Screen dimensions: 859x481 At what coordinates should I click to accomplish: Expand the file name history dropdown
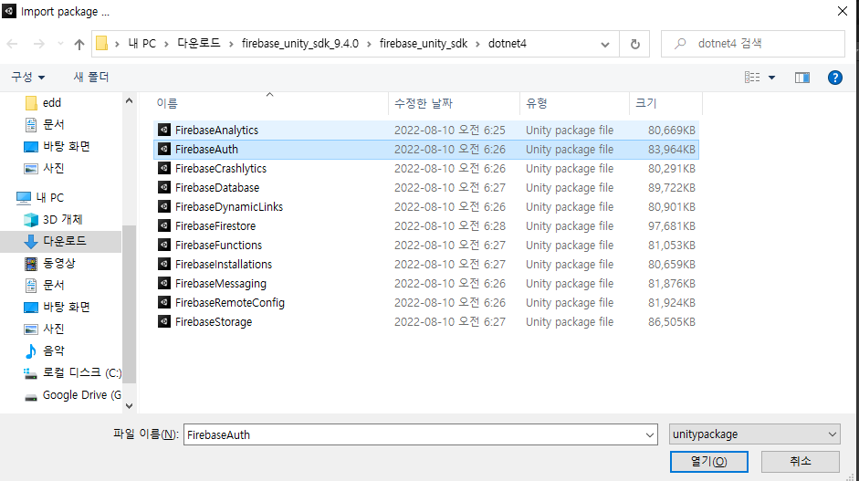coord(649,435)
